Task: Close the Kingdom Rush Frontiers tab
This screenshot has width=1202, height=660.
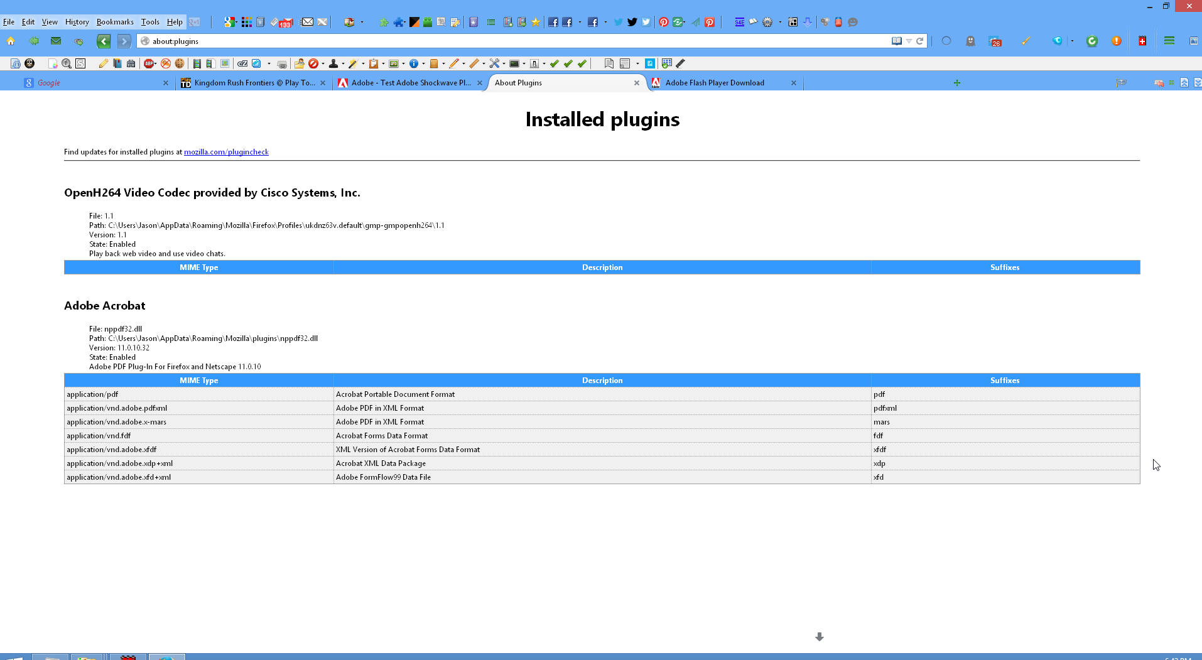Action: click(x=323, y=83)
